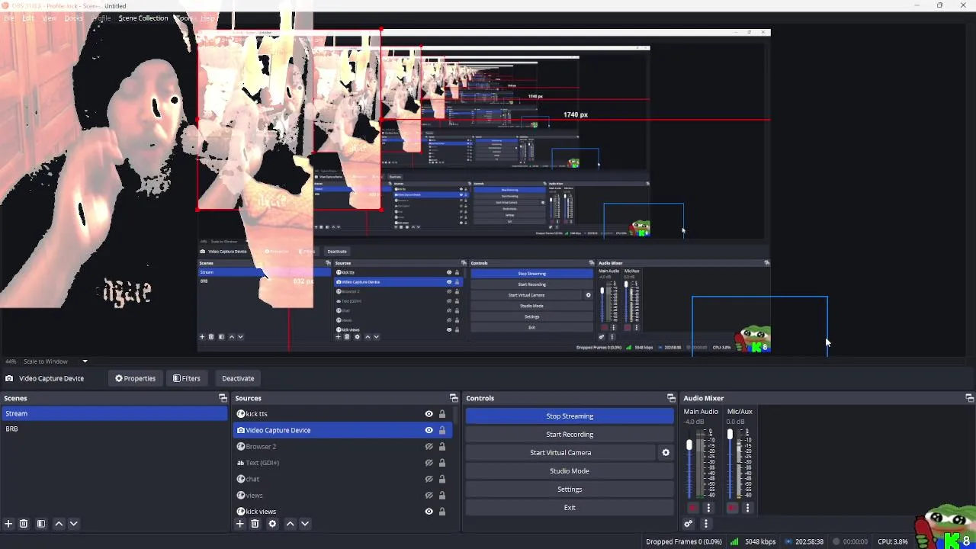The image size is (976, 549).
Task: Open Settings from Controls panel
Action: pos(570,490)
